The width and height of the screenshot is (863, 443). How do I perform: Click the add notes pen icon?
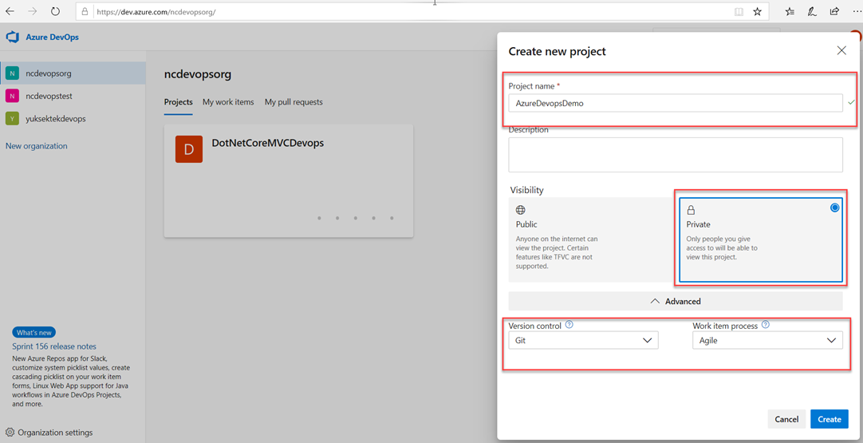point(812,11)
